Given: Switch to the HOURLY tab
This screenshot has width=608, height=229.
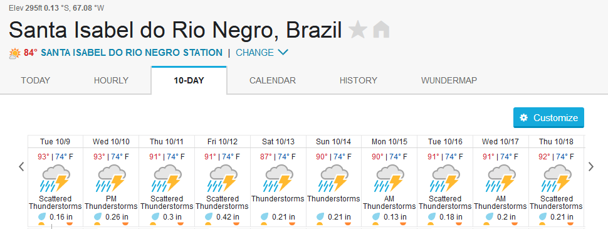Looking at the screenshot, I should pyautogui.click(x=111, y=80).
